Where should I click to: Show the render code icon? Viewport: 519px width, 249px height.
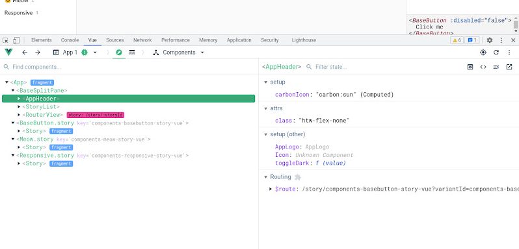coord(483,67)
